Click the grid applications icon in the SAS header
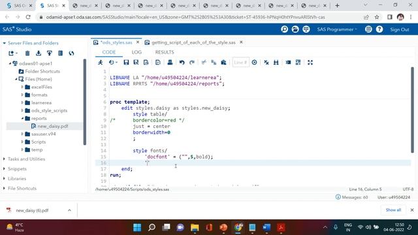This screenshot has height=235, width=418. [306, 29]
